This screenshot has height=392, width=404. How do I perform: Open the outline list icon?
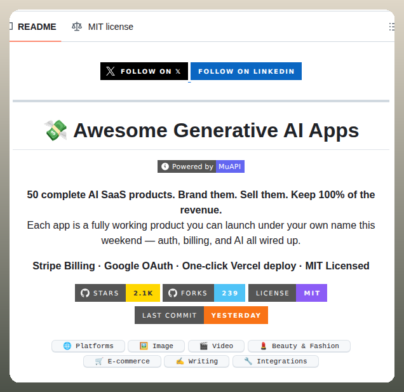click(x=391, y=27)
